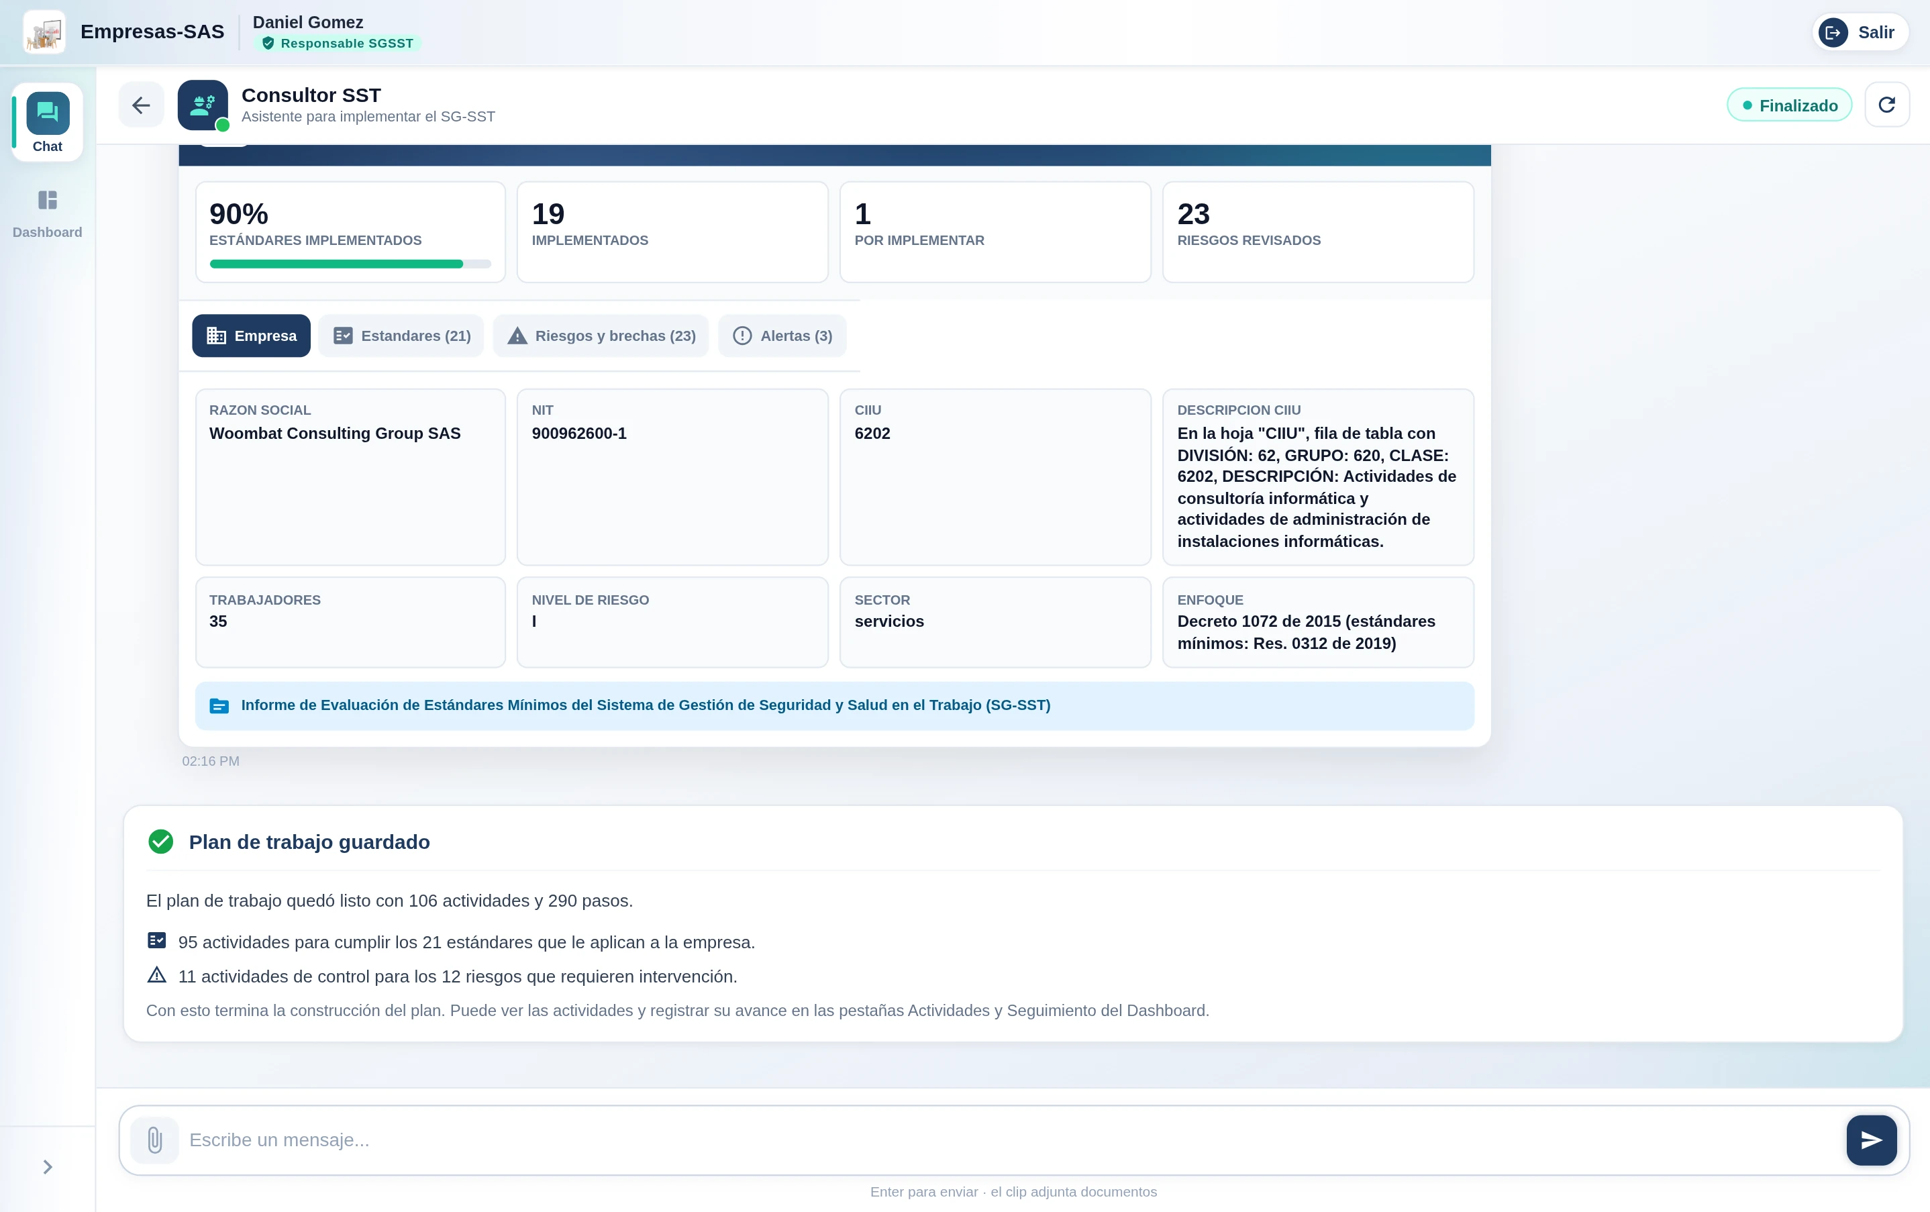Viewport: 1930px width, 1212px height.
Task: Click the attach document paperclip icon
Action: 155,1140
